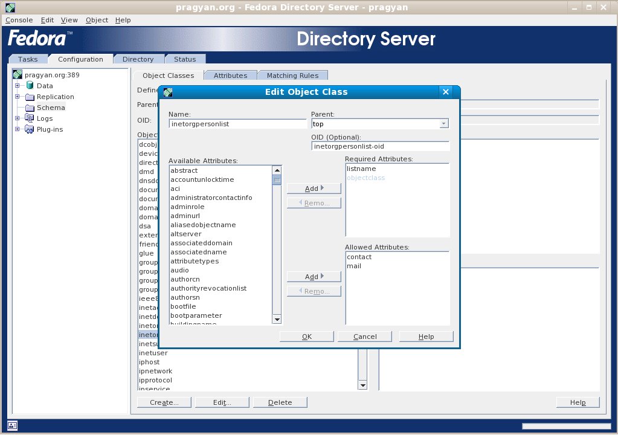Switch to the Directory tab

tap(138, 59)
